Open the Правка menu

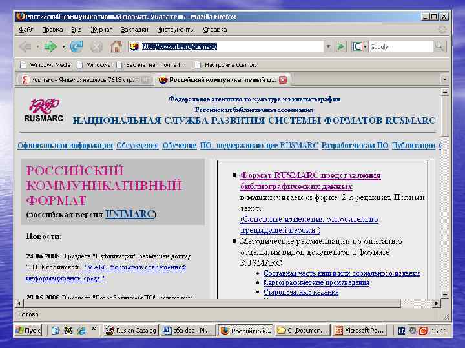(x=52, y=30)
